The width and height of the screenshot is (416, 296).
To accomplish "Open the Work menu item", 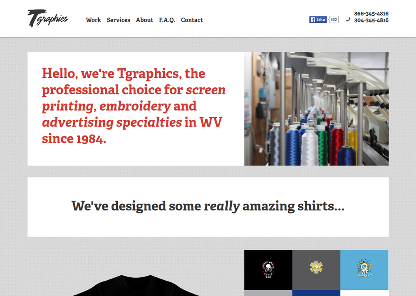I will click(93, 20).
